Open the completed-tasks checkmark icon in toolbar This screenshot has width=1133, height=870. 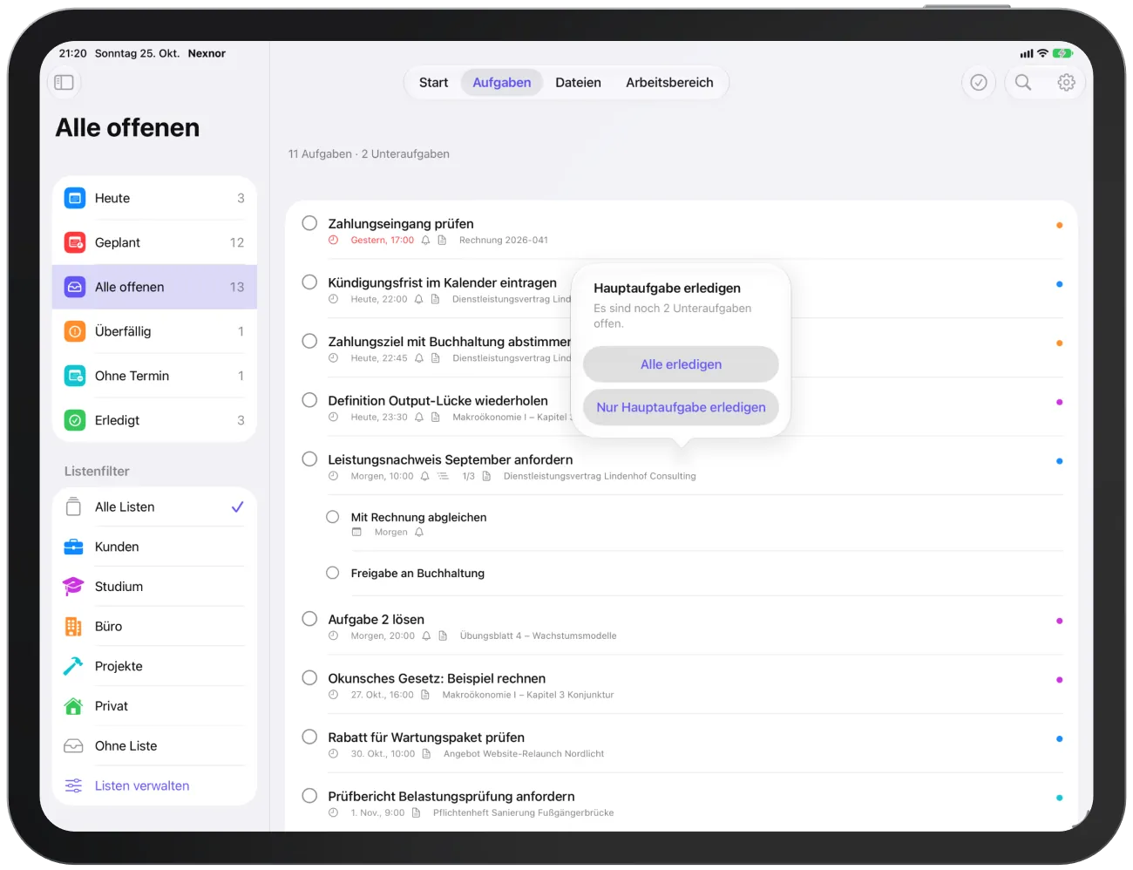pyautogui.click(x=979, y=82)
